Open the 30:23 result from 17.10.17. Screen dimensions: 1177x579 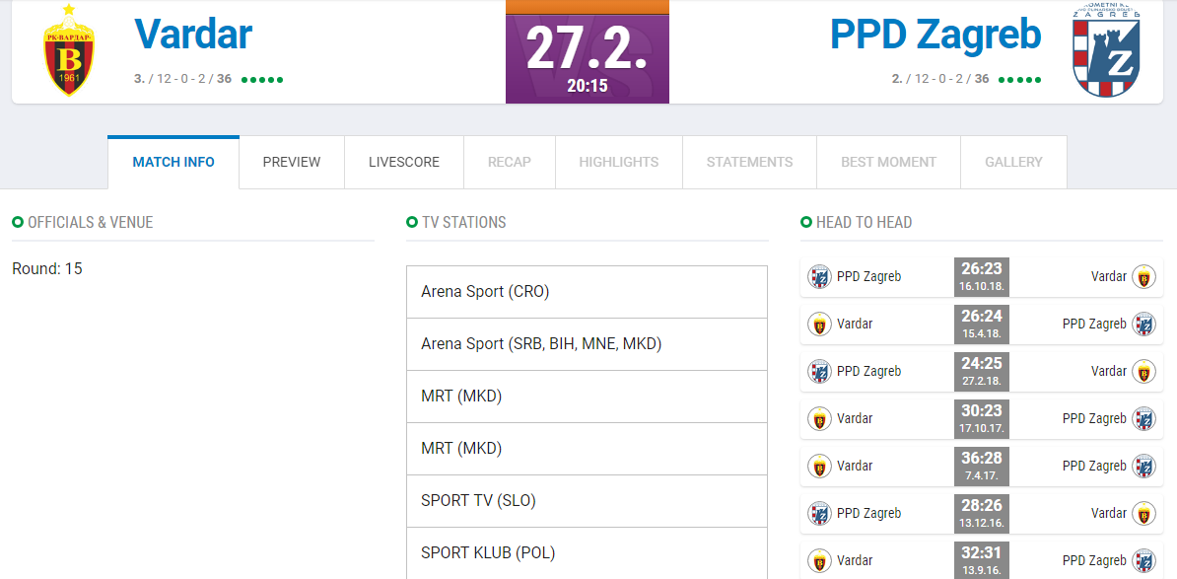[x=982, y=419]
